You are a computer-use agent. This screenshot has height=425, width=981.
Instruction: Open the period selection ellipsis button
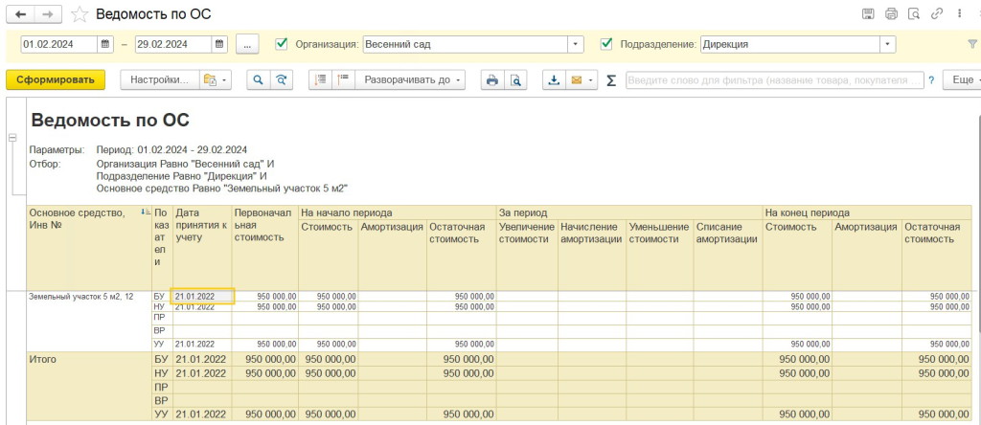[x=247, y=44]
